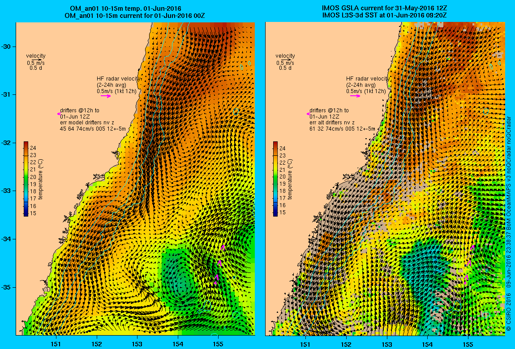
Task: Click 'velocity' label in the left map
Action: coord(36,56)
